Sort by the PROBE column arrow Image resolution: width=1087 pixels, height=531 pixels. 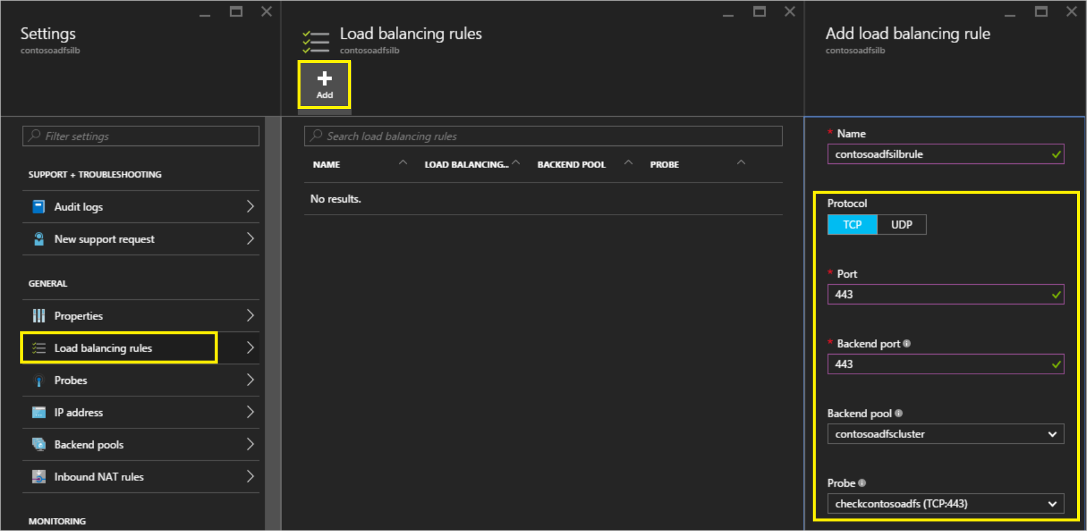(741, 163)
